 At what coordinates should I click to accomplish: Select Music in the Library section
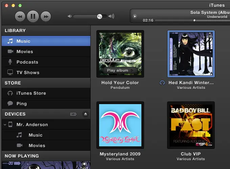click(46, 41)
